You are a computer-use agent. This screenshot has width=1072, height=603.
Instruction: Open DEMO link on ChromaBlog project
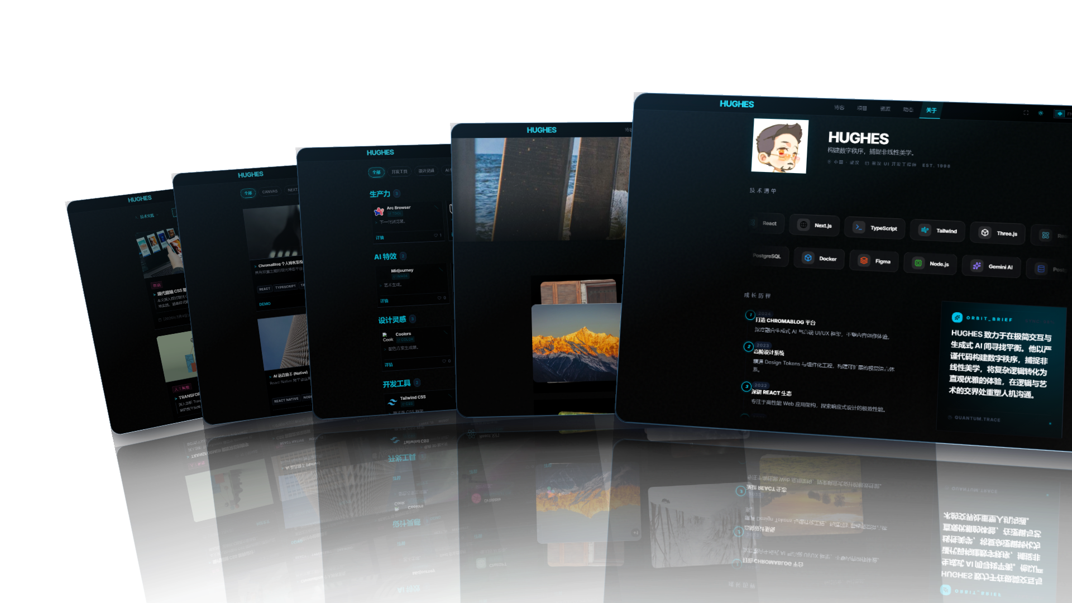(x=265, y=304)
